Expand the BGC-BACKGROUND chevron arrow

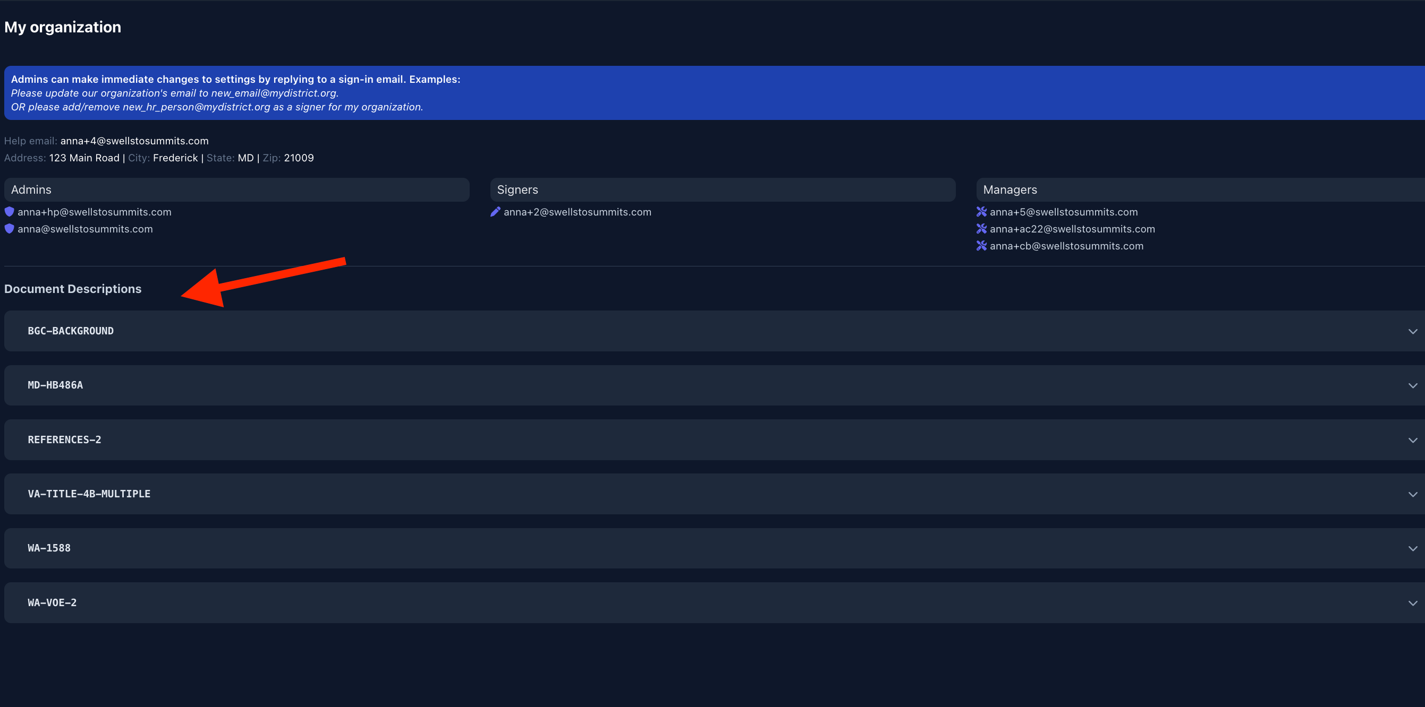(x=1412, y=331)
